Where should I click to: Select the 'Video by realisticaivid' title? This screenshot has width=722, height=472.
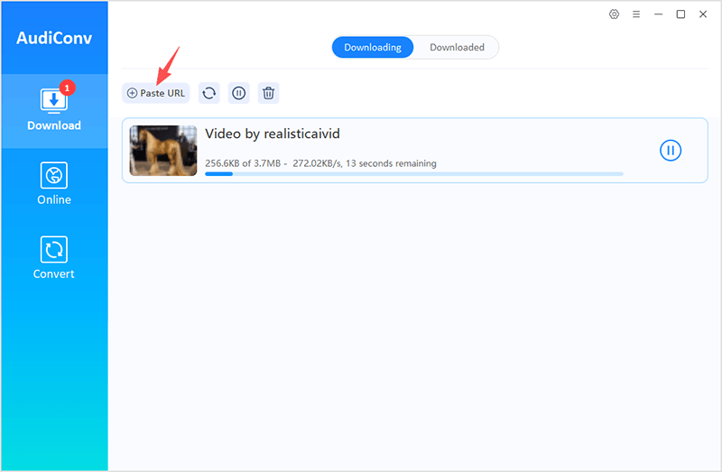pyautogui.click(x=273, y=134)
